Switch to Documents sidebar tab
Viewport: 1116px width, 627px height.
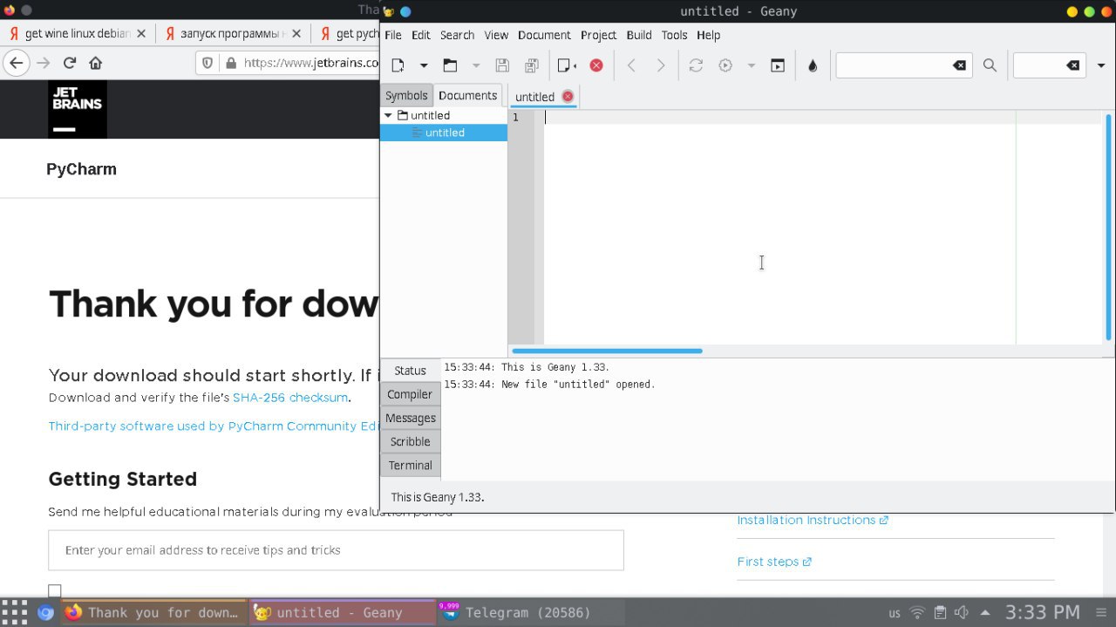coord(468,96)
